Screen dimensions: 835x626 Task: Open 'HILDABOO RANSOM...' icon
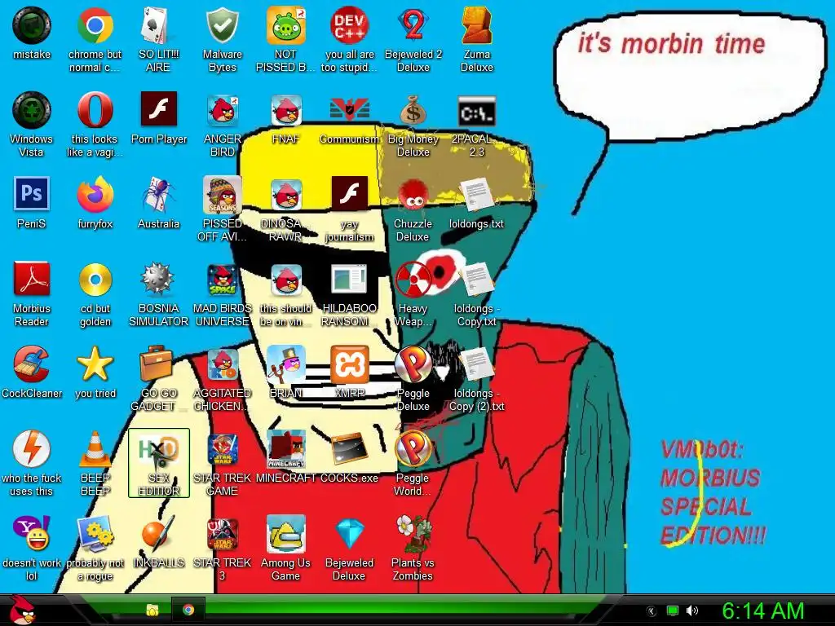[349, 279]
